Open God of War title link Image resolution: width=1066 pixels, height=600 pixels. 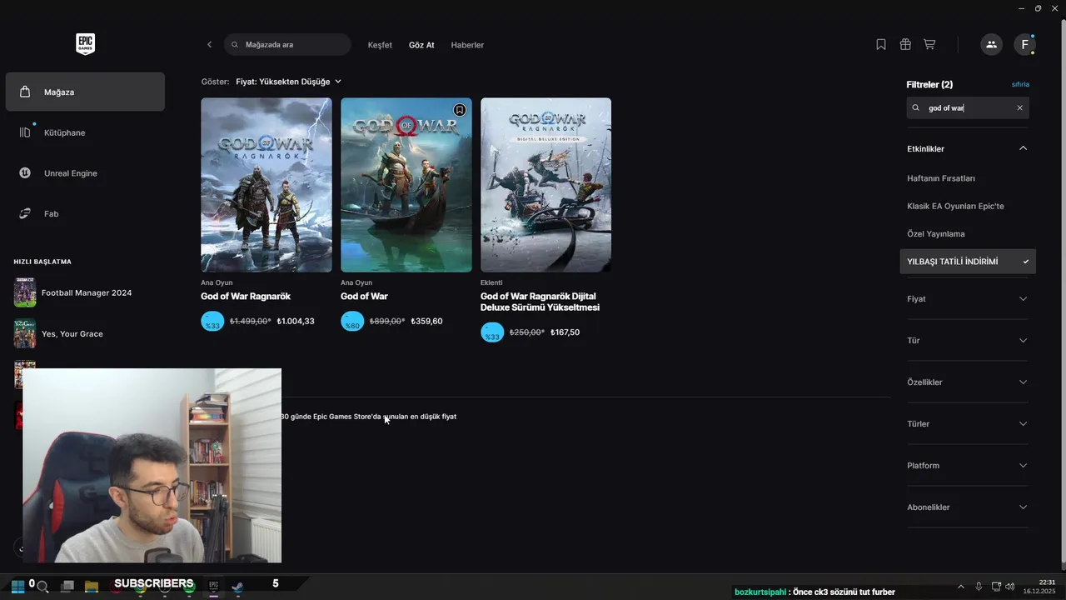coord(364,296)
